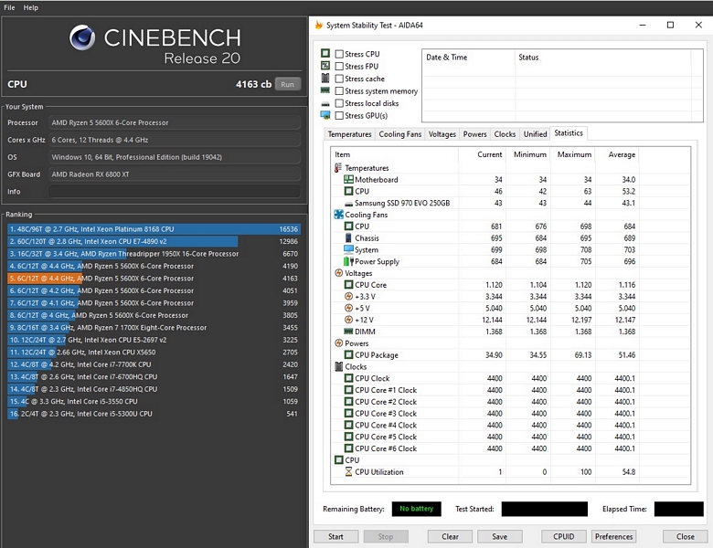Screen dimensions: 713x548
Task: Enable the Stress FPU checkbox
Action: click(339, 67)
